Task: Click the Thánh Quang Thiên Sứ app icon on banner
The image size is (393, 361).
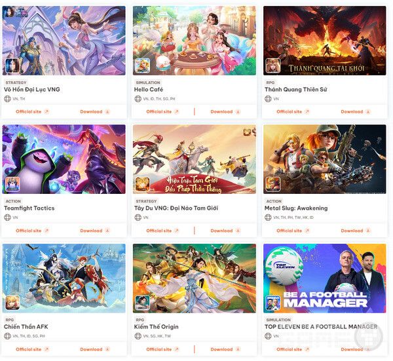Action: [272, 66]
